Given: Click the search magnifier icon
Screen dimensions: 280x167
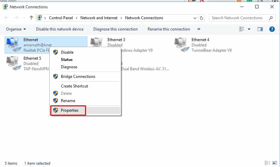Looking at the screenshot, I should pos(271,18).
